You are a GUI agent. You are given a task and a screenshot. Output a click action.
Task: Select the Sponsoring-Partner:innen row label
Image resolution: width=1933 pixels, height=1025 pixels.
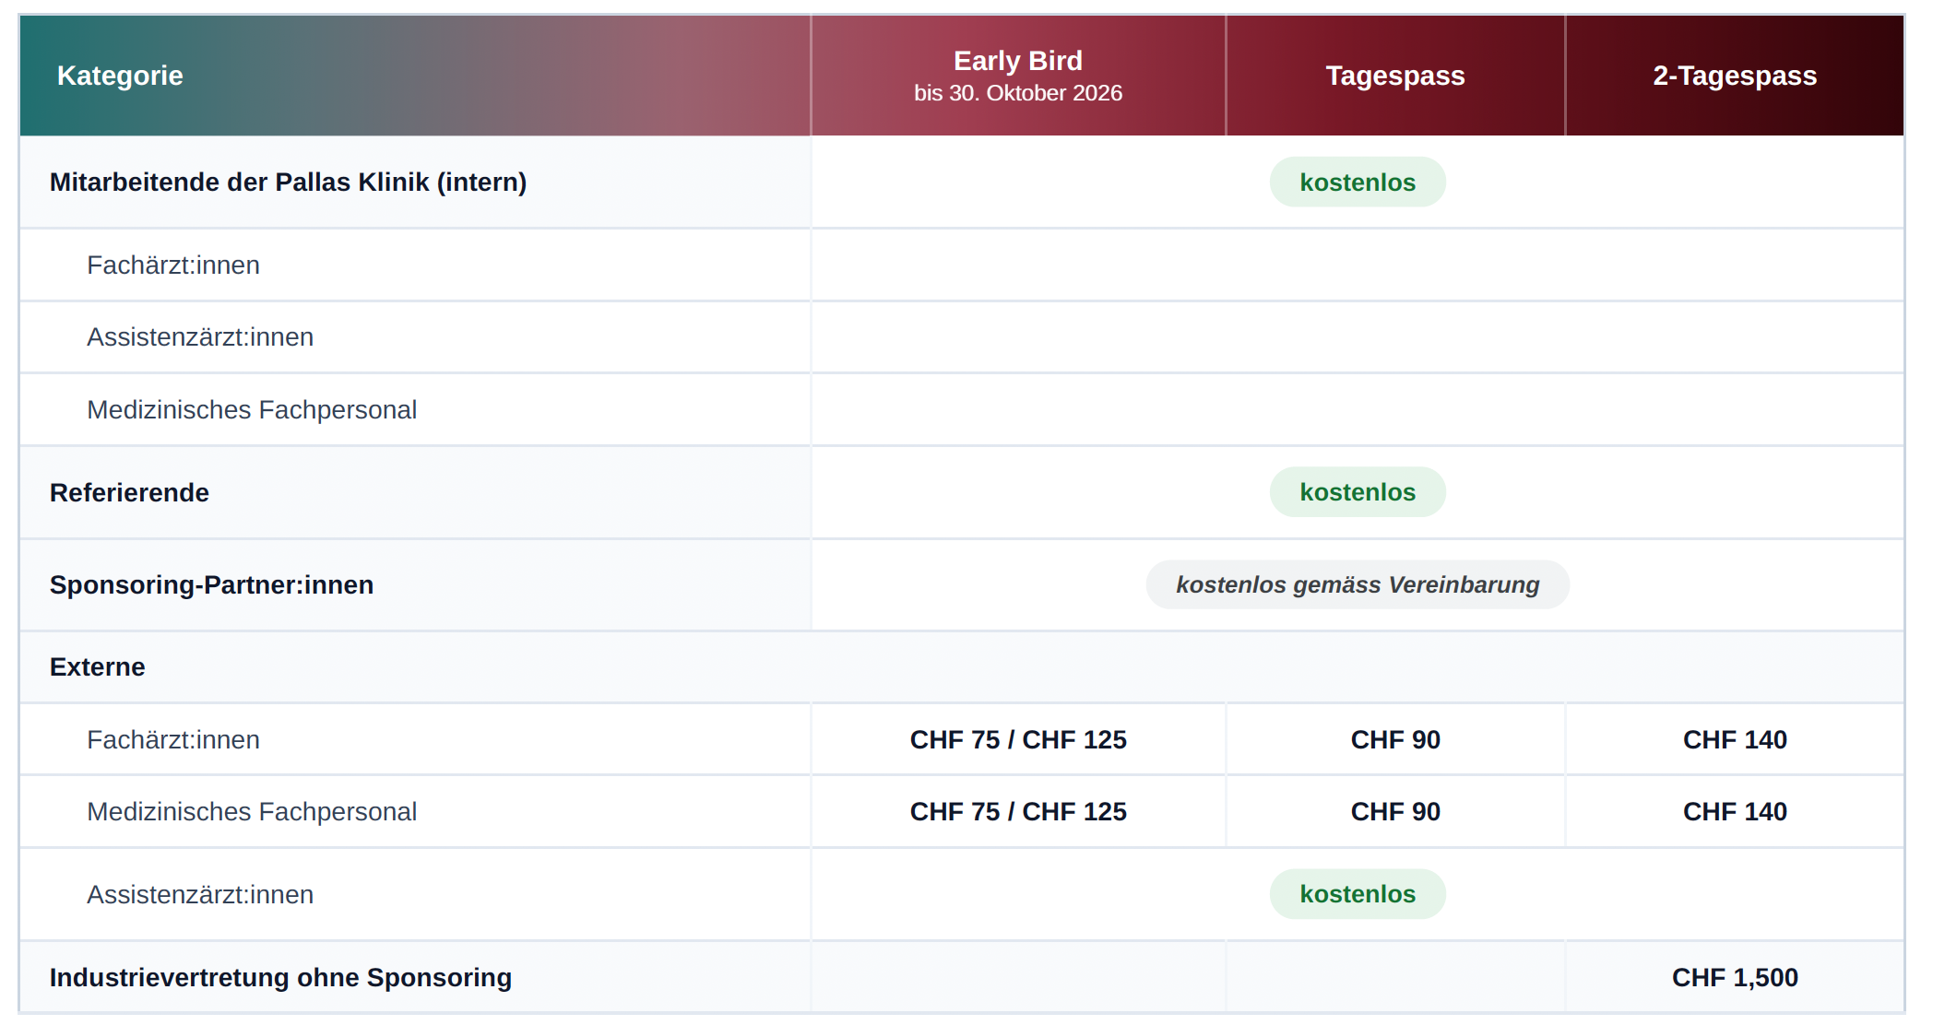pos(211,585)
